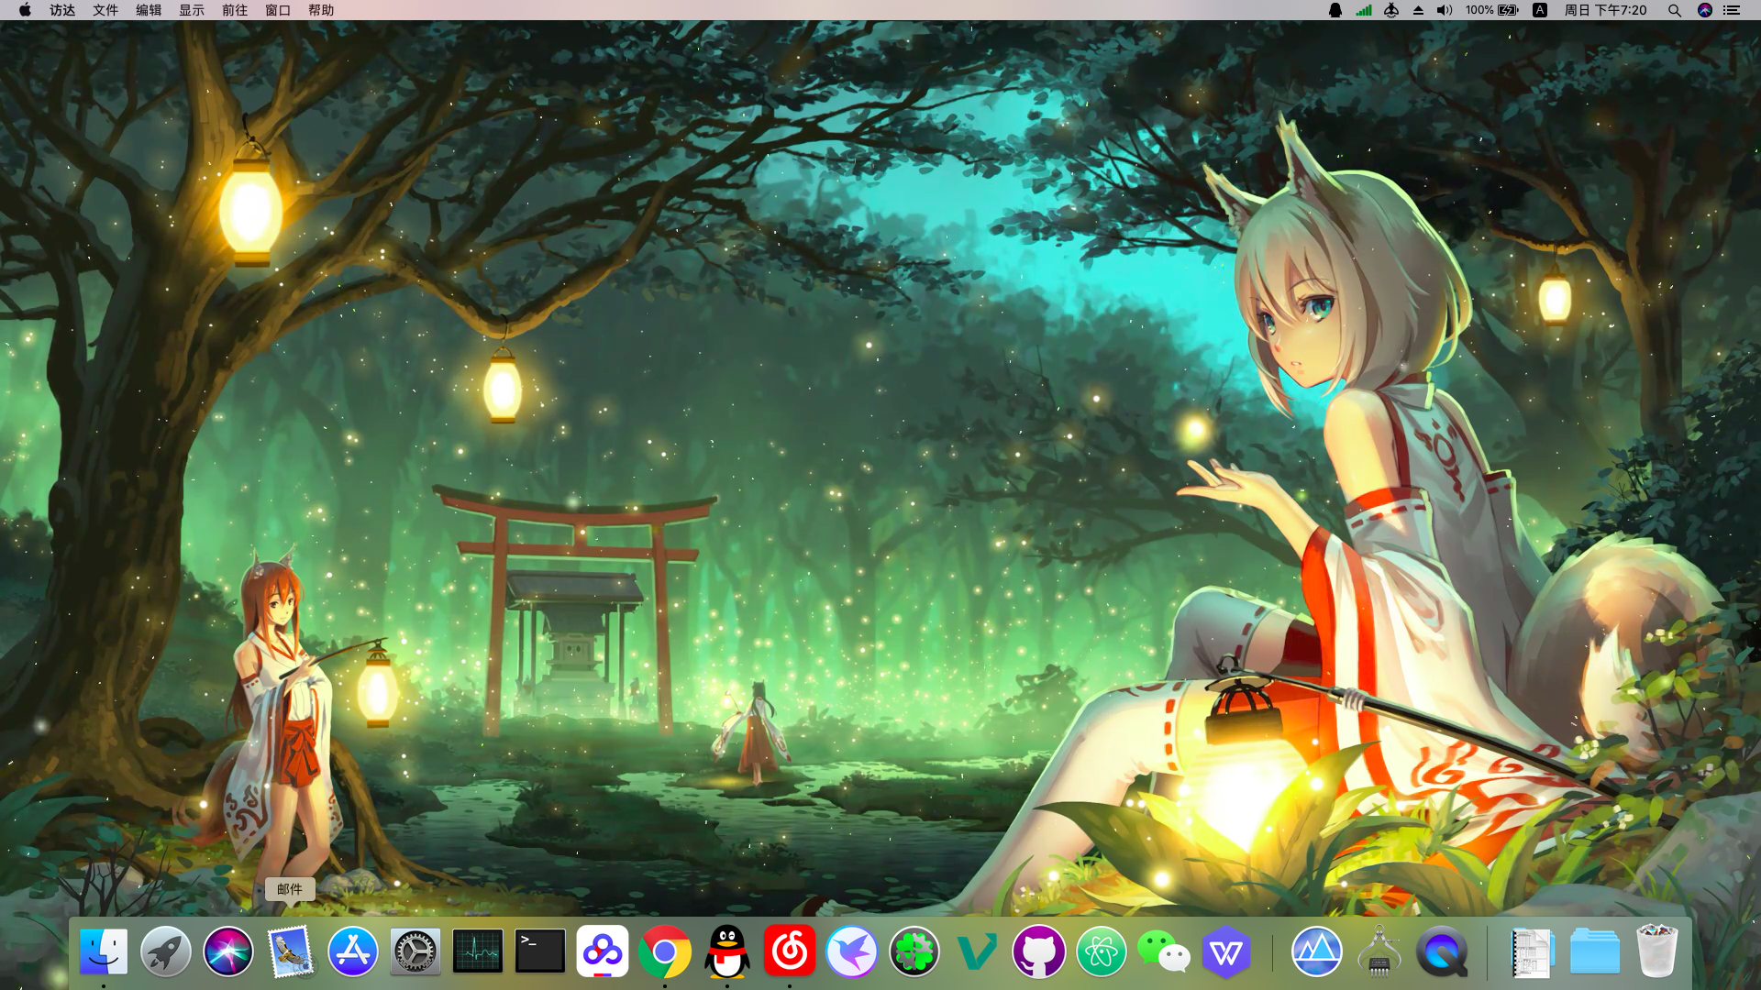Open Notification Center list icon

[1732, 10]
